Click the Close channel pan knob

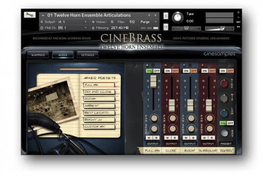tap(173, 118)
